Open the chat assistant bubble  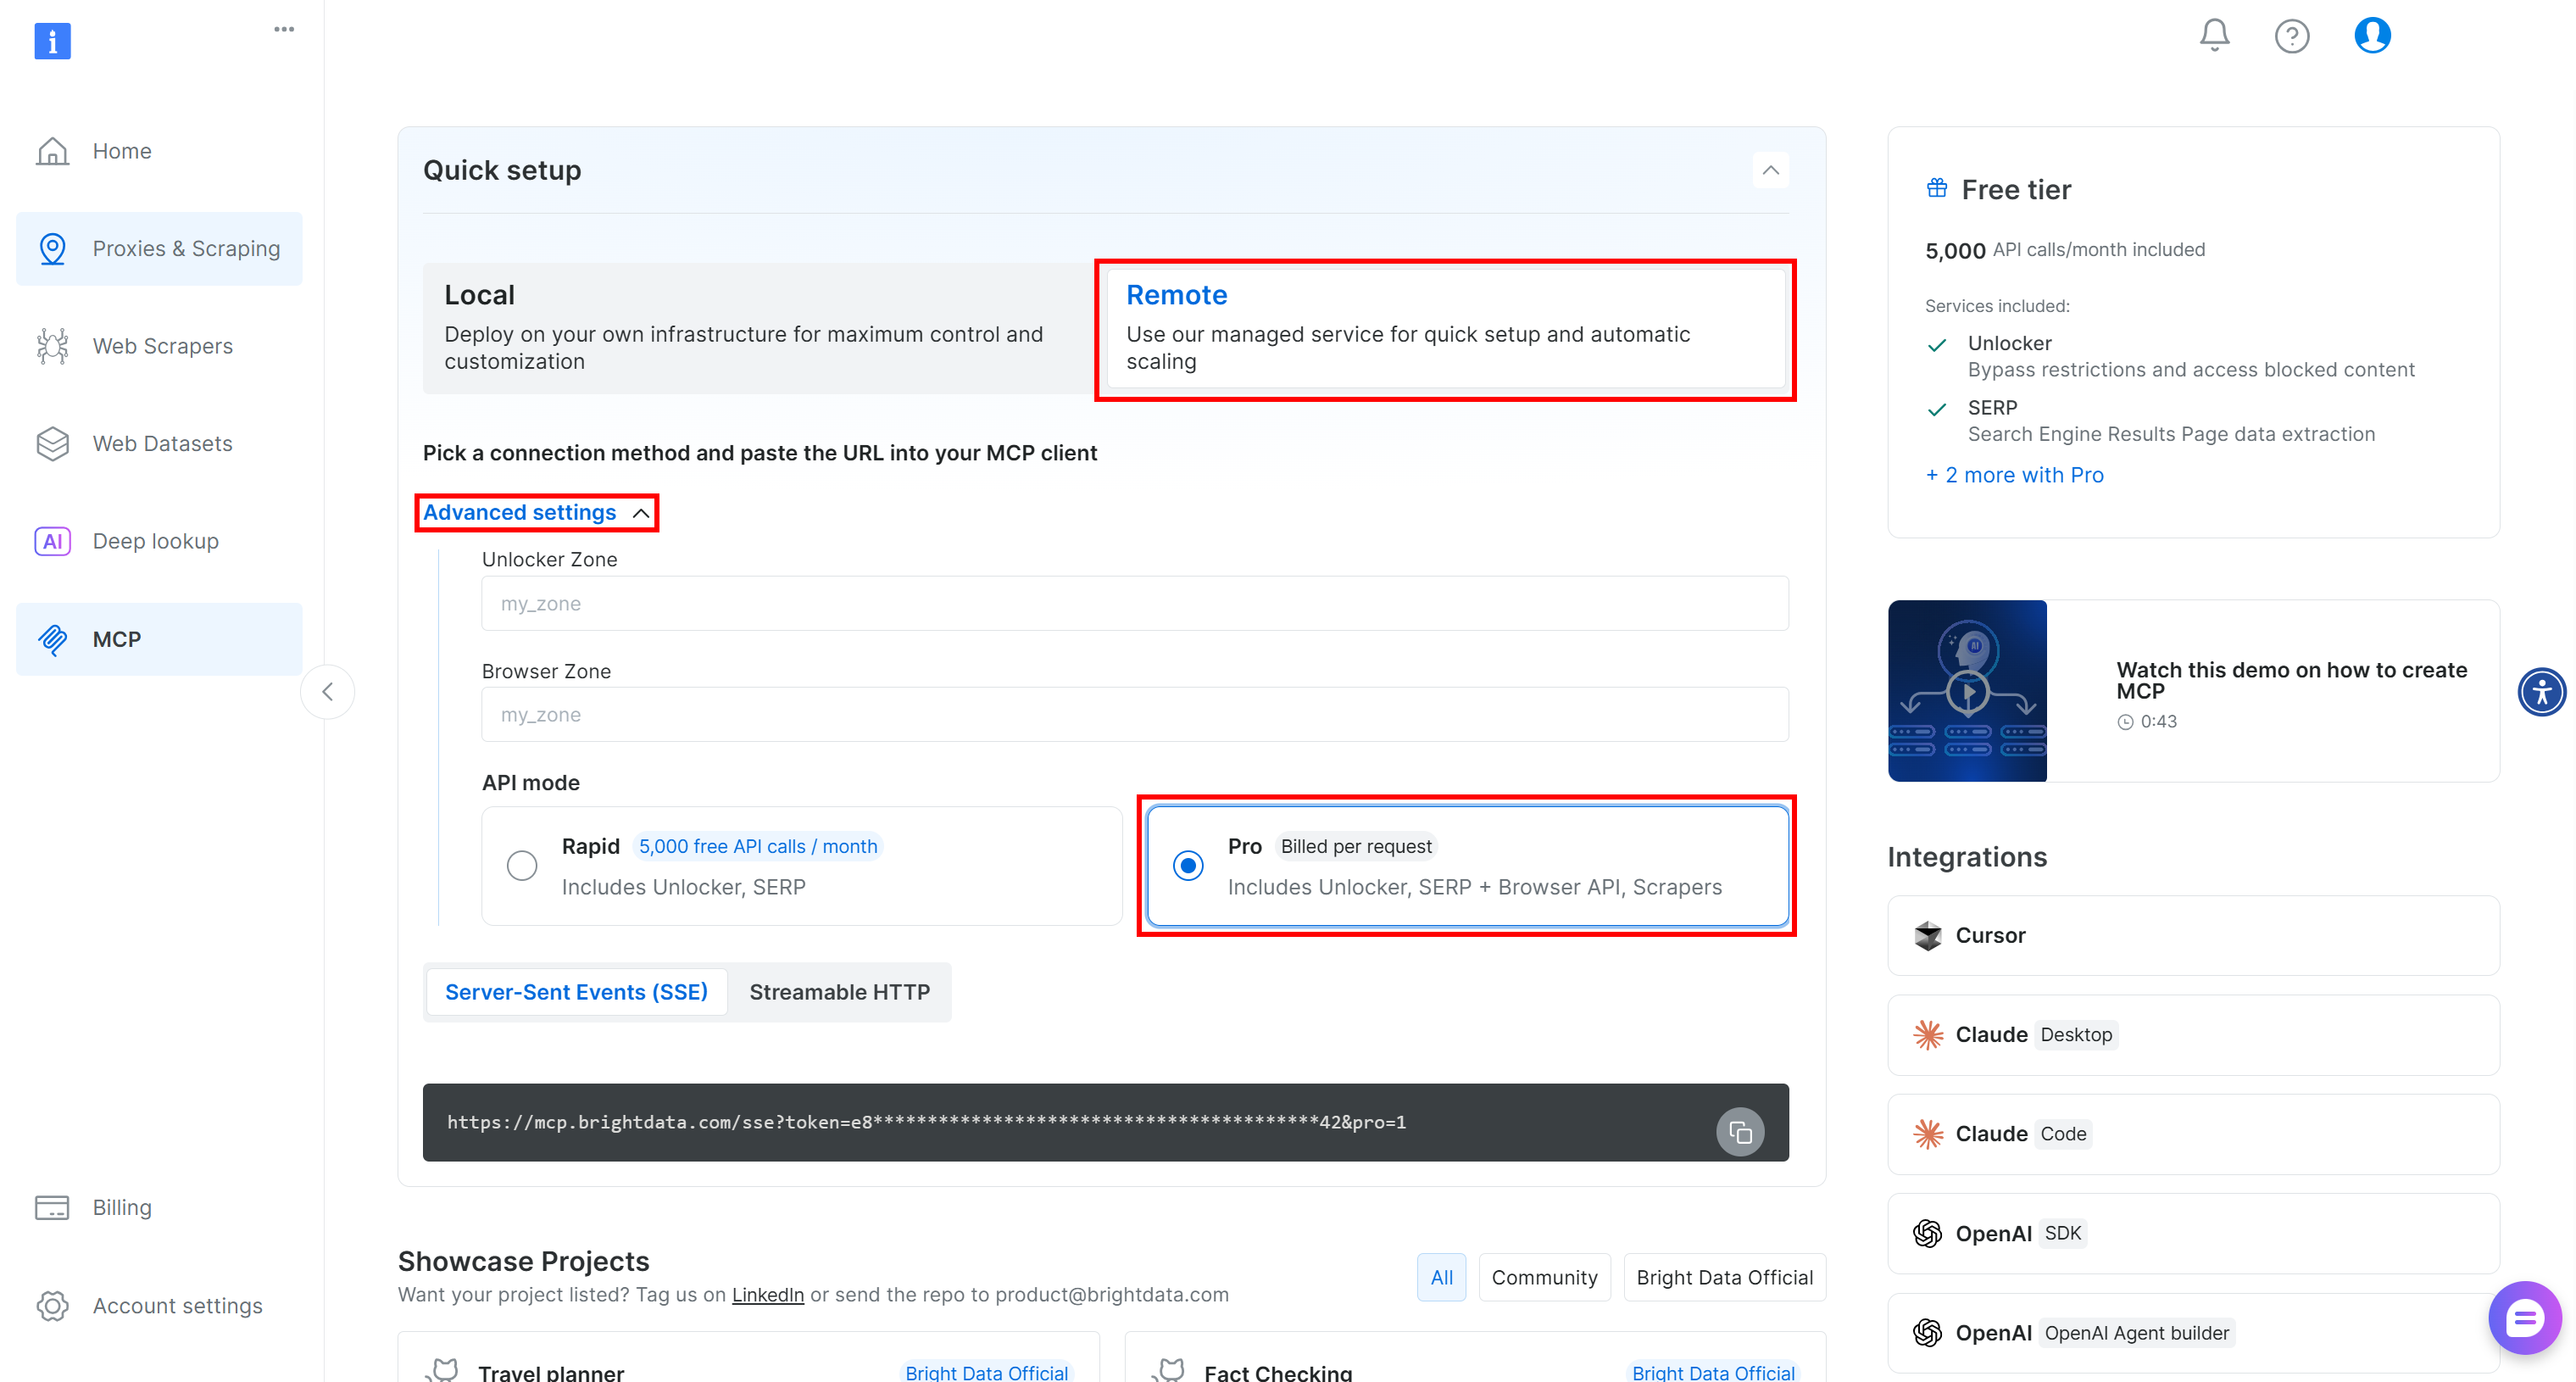(x=2524, y=1317)
